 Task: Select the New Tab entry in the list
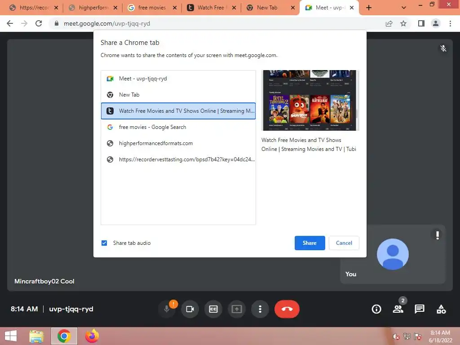point(178,95)
